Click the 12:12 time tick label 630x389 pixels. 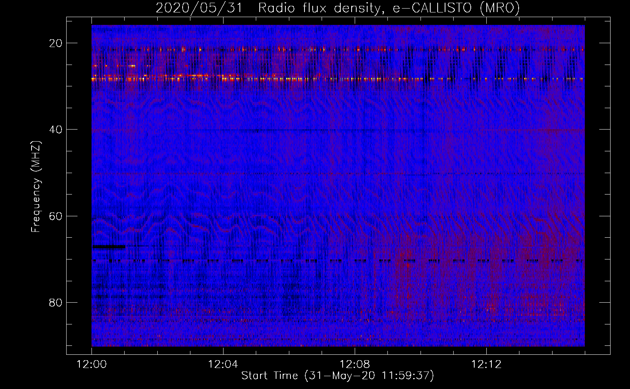click(x=486, y=364)
